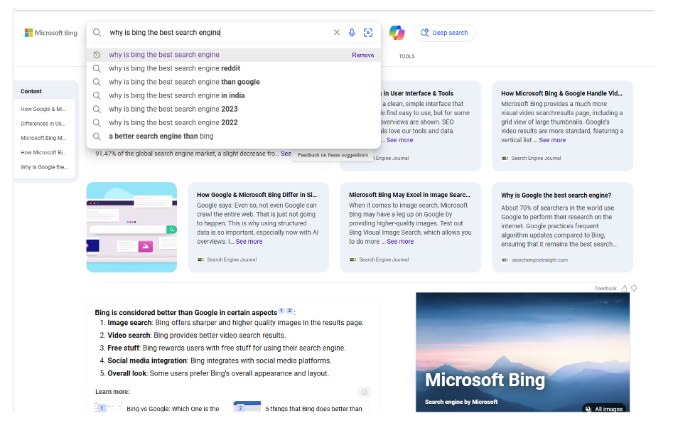The image size is (673, 433).
Task: Open 'Differences in Us..' in Content sidebar
Action: pos(43,124)
